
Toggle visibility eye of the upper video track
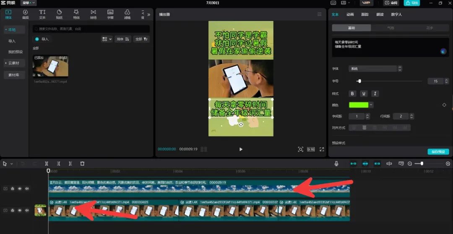tap(20, 189)
